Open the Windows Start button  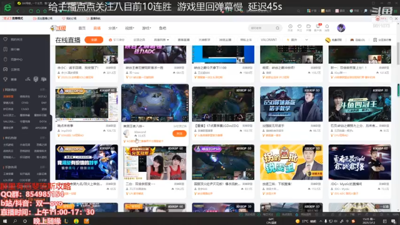click(x=5, y=221)
